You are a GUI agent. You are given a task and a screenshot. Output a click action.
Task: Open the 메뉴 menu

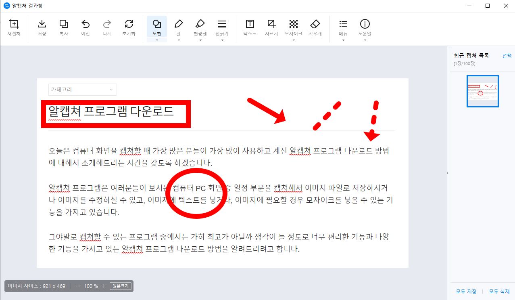coord(342,27)
